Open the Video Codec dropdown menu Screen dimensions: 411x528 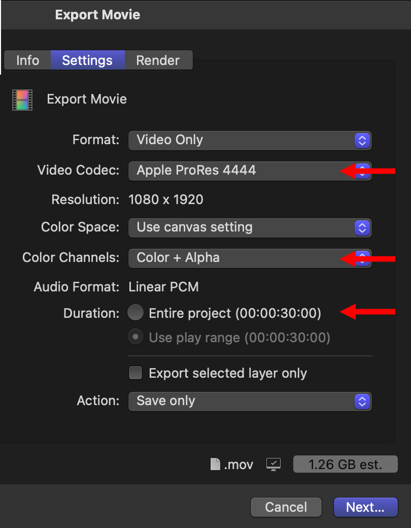click(x=250, y=171)
